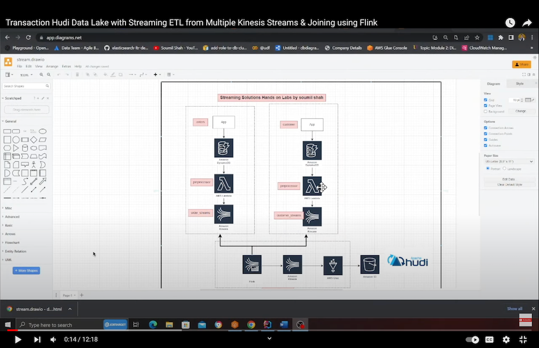The height and width of the screenshot is (348, 539).
Task: Expand the Flowchart shapes section
Action: tap(12, 242)
